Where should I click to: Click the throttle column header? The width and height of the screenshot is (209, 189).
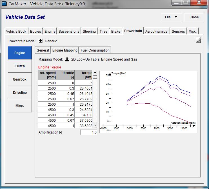click(65, 75)
